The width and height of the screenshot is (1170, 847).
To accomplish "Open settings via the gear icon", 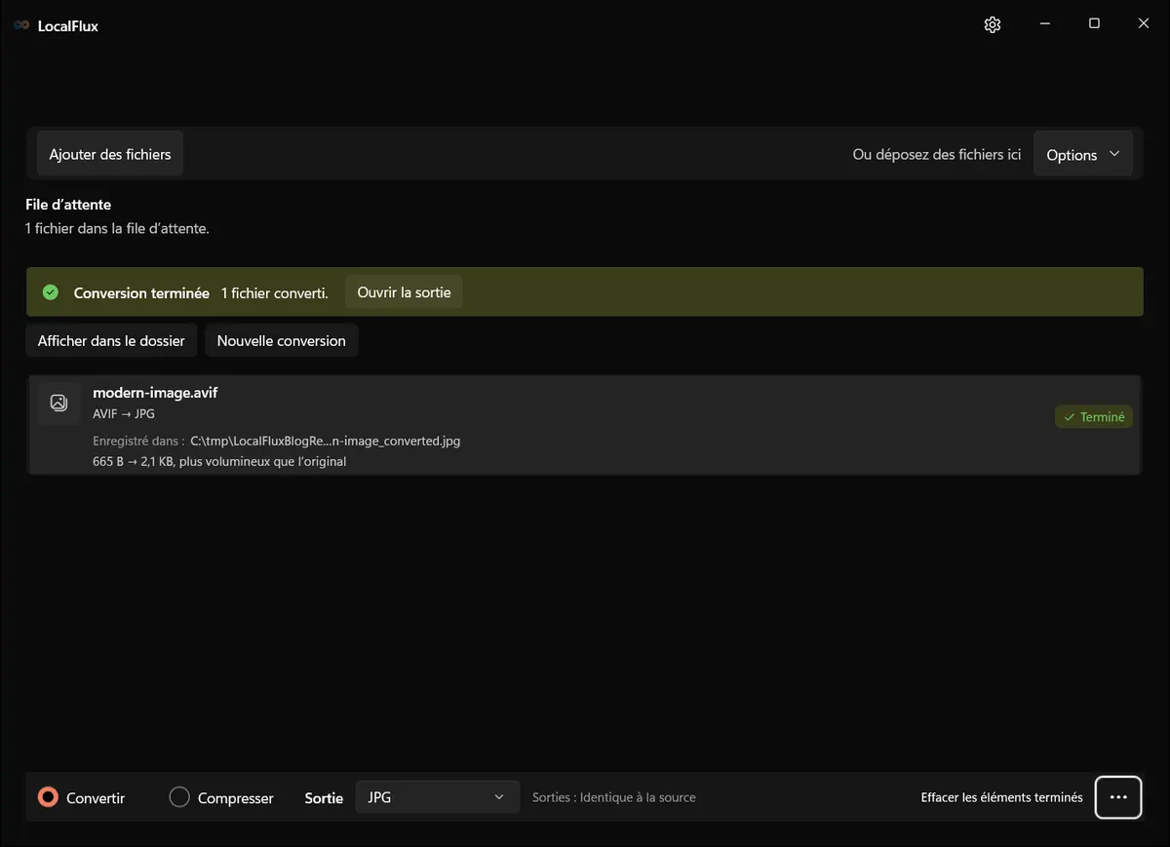I will [993, 24].
